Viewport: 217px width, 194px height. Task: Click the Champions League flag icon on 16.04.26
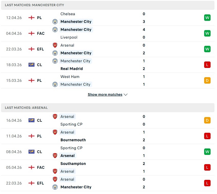(31, 120)
